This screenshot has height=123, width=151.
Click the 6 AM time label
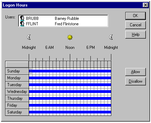pyautogui.click(x=49, y=47)
